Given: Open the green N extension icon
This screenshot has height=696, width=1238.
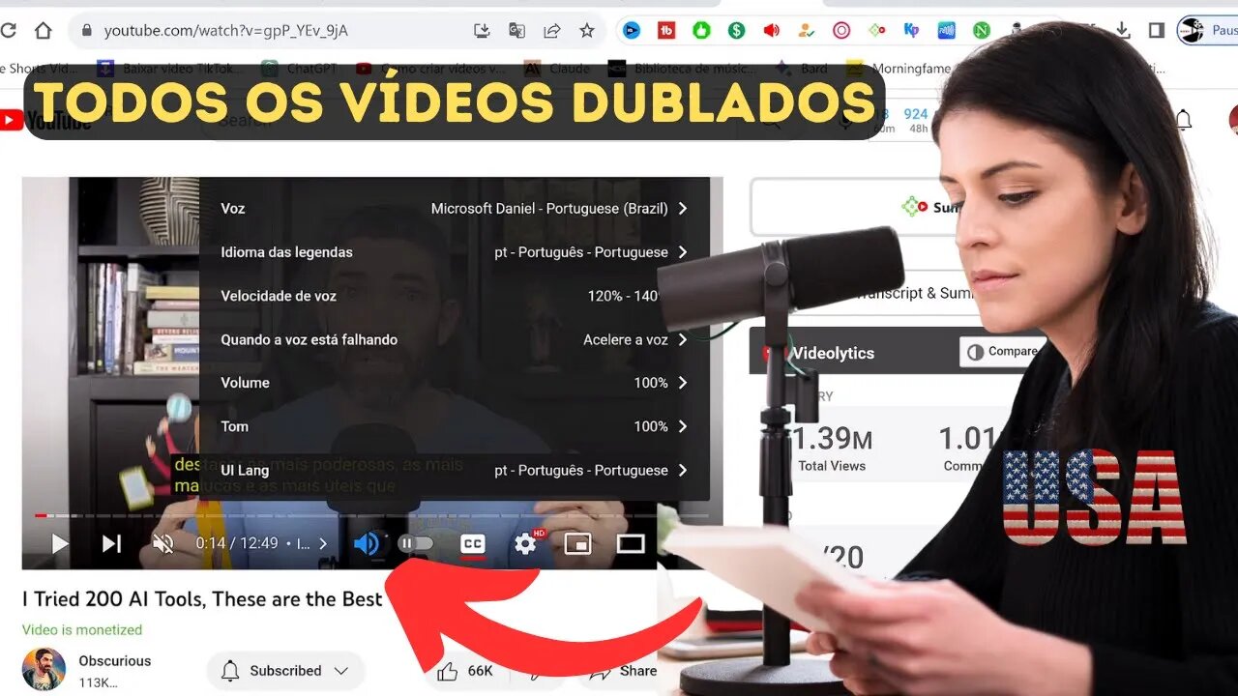Looking at the screenshot, I should pos(982,31).
